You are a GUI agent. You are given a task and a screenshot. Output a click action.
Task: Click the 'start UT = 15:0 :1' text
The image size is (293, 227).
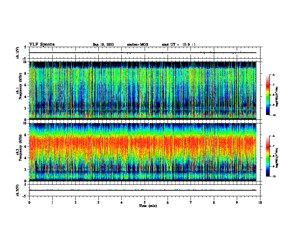tap(179, 45)
